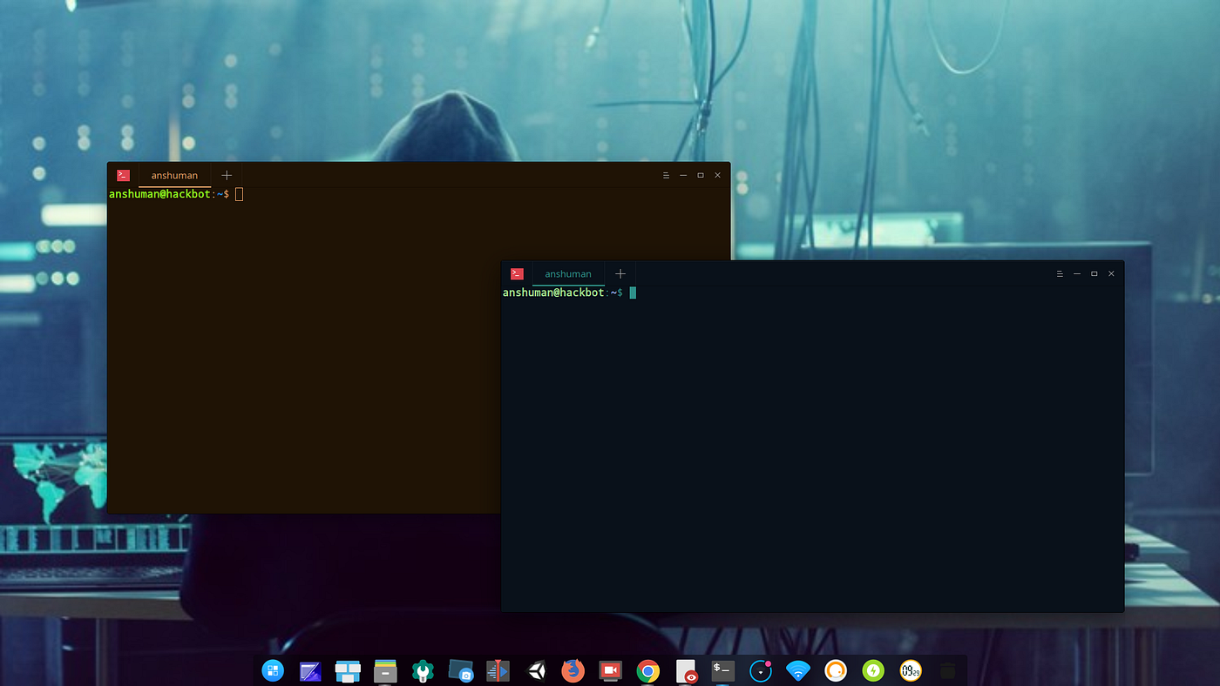Open the hamburger menu of the front terminal
The height and width of the screenshot is (686, 1220).
click(1060, 273)
